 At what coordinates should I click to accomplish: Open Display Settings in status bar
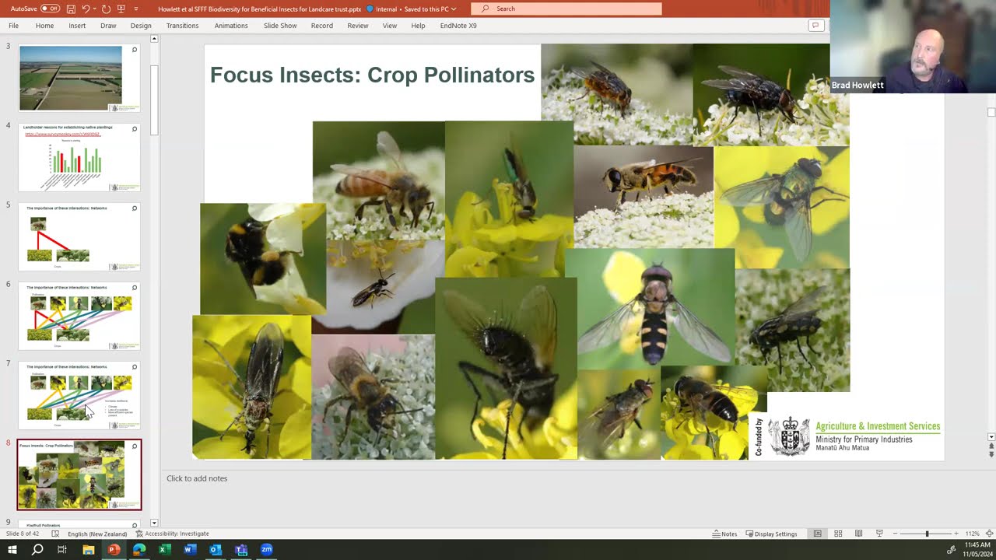pos(771,534)
